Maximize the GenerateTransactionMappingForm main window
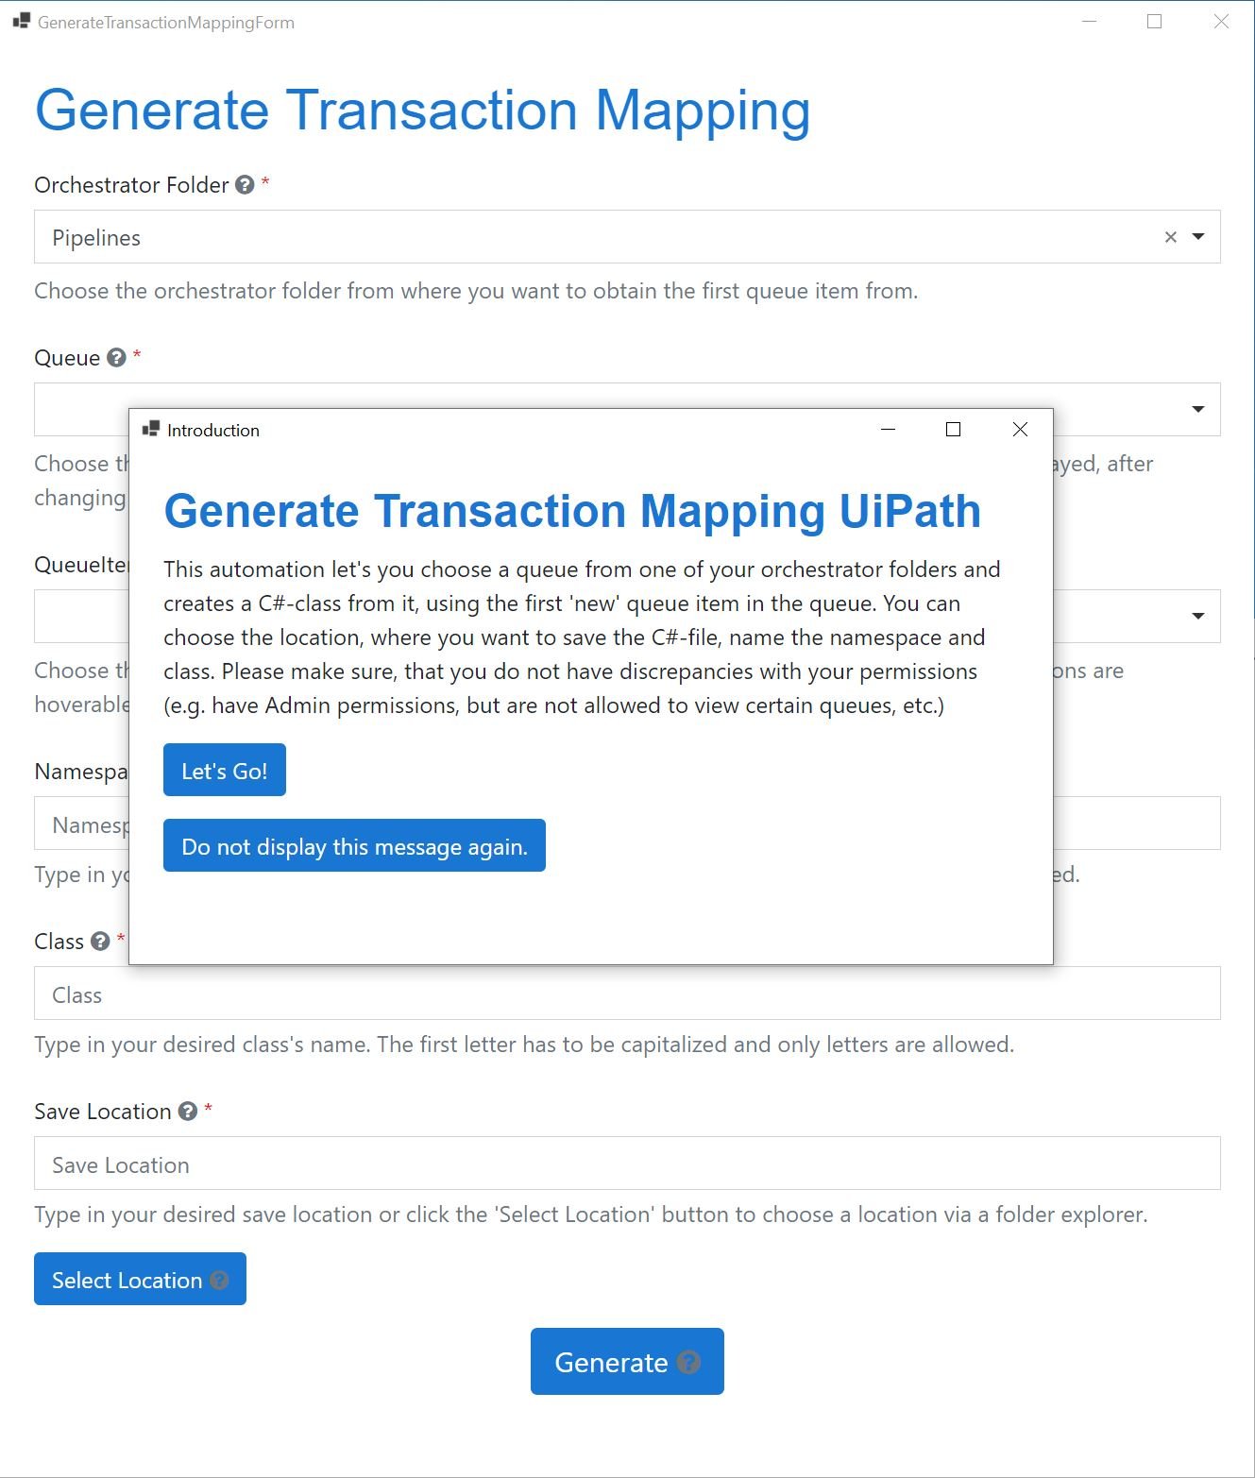Image resolution: width=1255 pixels, height=1478 pixels. [1154, 22]
